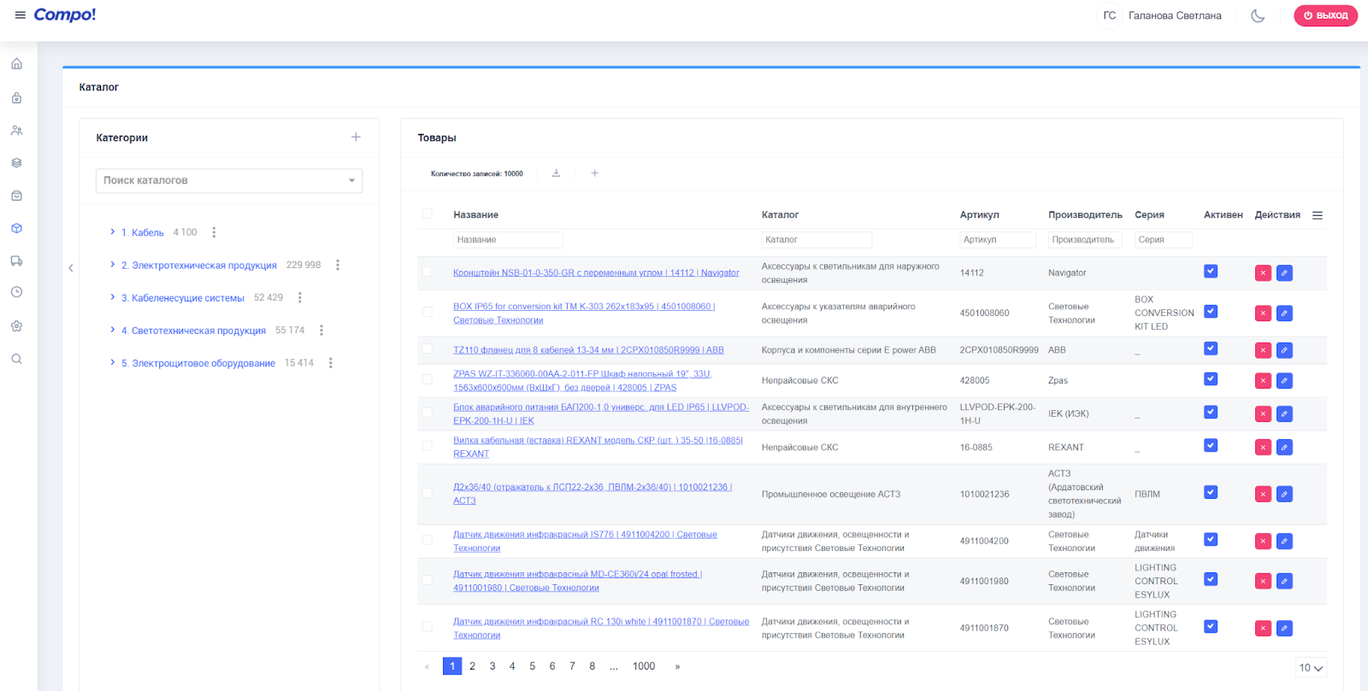
Task: Click the ВЫХОД logout button
Action: [1325, 15]
